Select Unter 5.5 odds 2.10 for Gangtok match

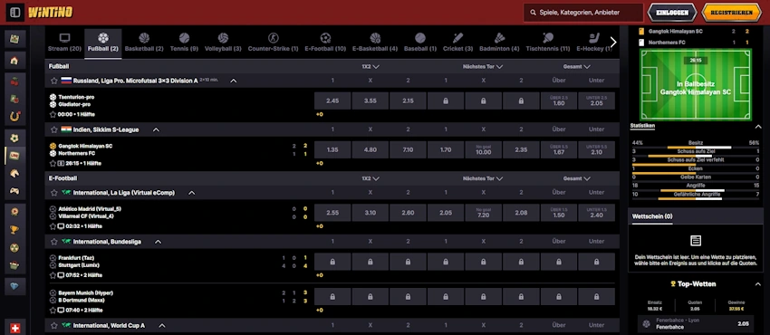tap(596, 149)
